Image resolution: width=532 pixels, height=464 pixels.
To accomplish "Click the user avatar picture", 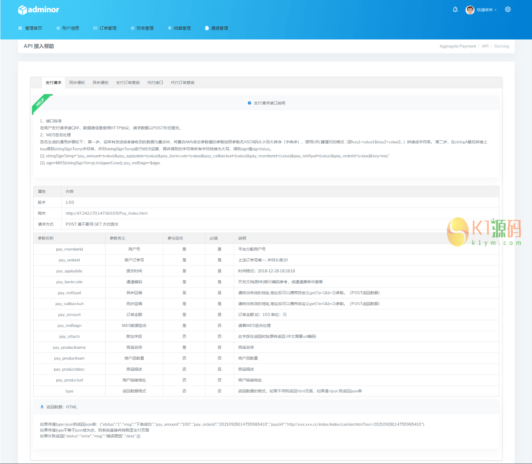I will coord(470,10).
